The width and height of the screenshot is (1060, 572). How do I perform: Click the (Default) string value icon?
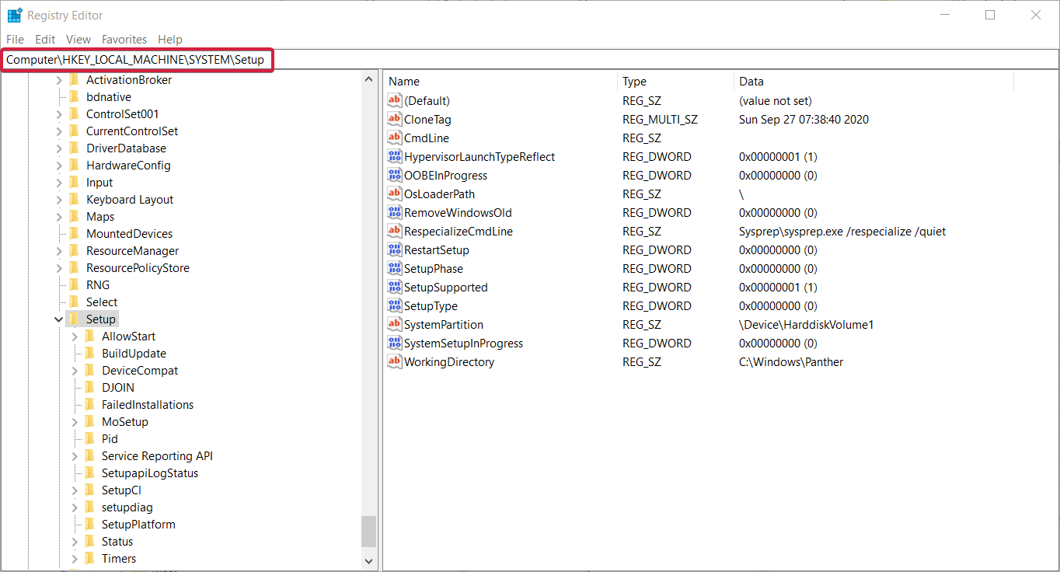tap(395, 101)
